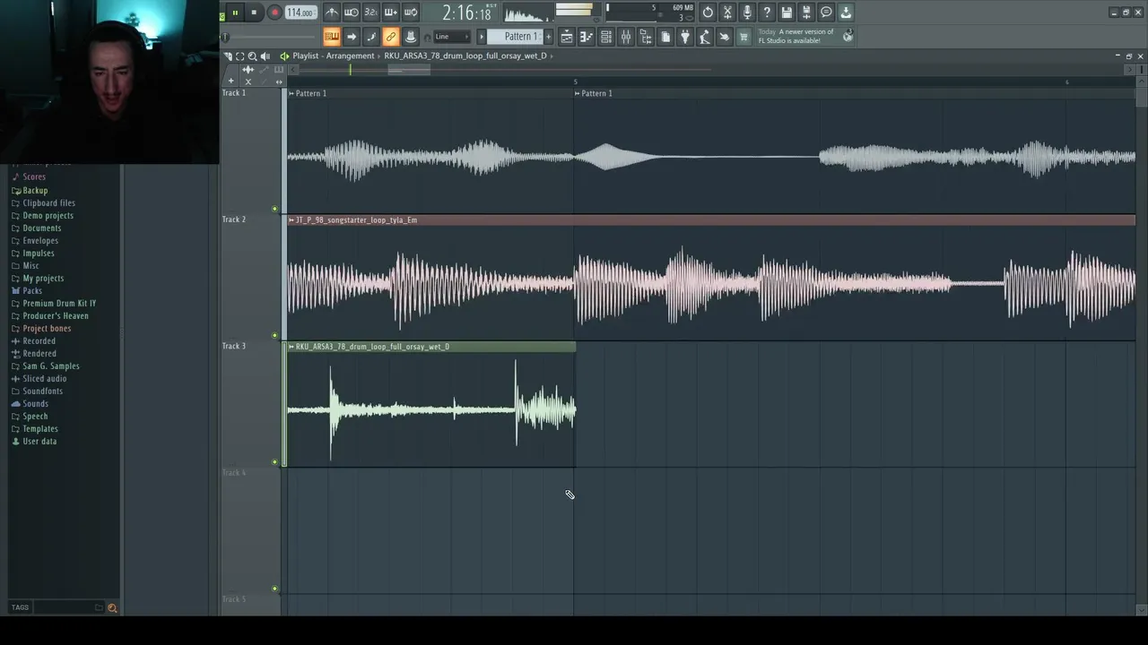Expand the Sounds folder in the browser
Viewport: 1148px width, 645px height.
point(36,403)
